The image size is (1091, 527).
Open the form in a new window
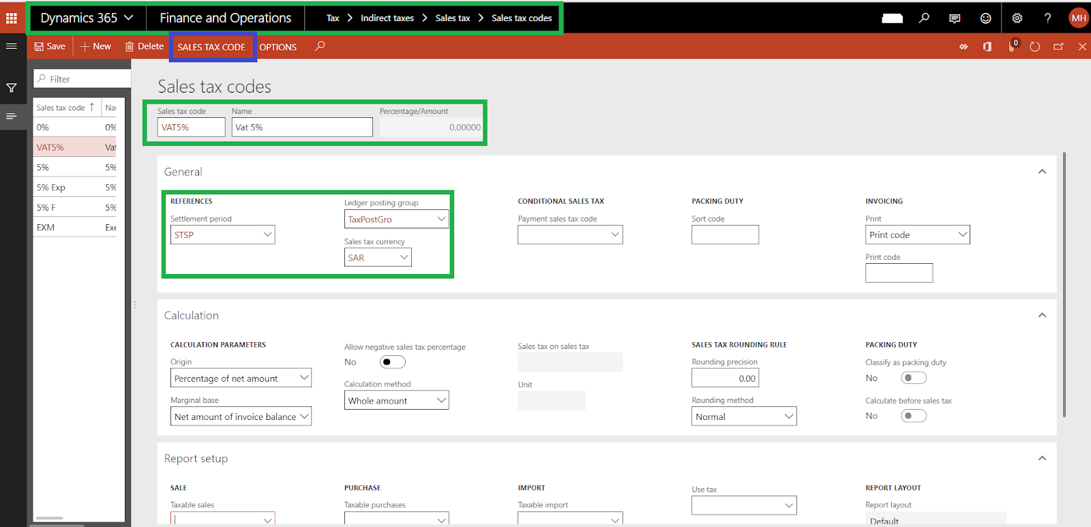click(1058, 47)
